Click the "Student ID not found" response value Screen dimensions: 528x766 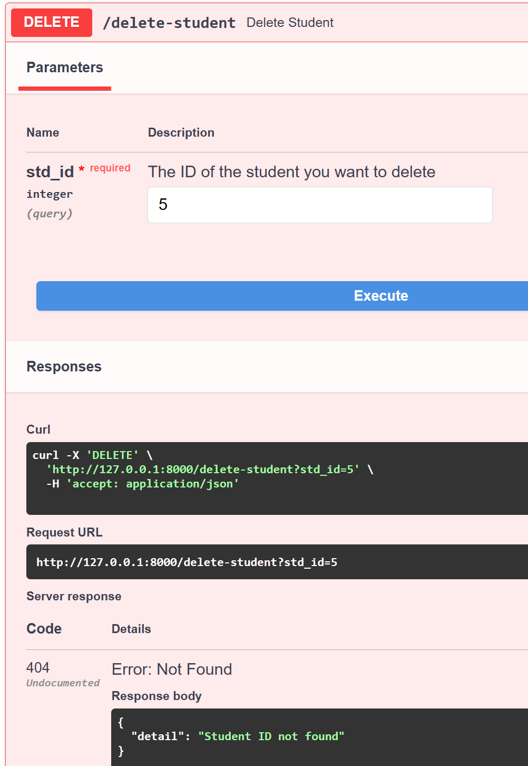[x=271, y=736]
